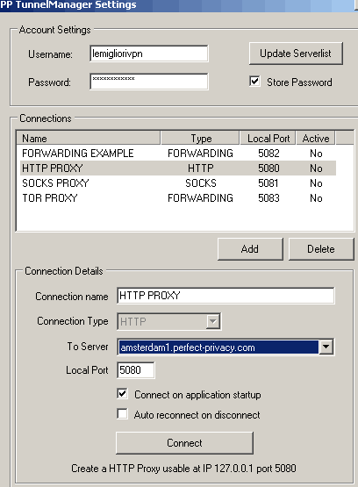The height and width of the screenshot is (487, 358).
Task: Open the To Server dropdown arrow
Action: 326,347
